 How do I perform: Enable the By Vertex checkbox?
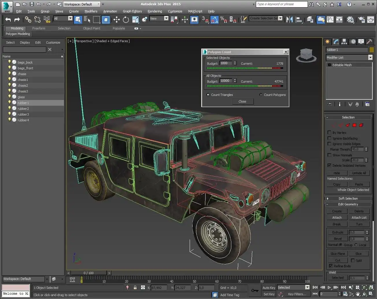[x=329, y=133]
